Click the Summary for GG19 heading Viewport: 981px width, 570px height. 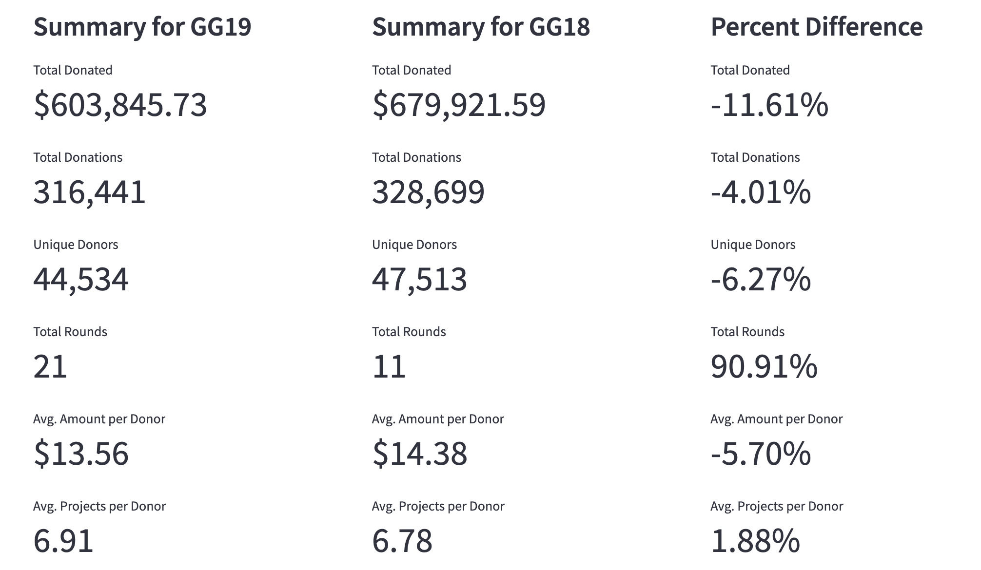click(142, 27)
